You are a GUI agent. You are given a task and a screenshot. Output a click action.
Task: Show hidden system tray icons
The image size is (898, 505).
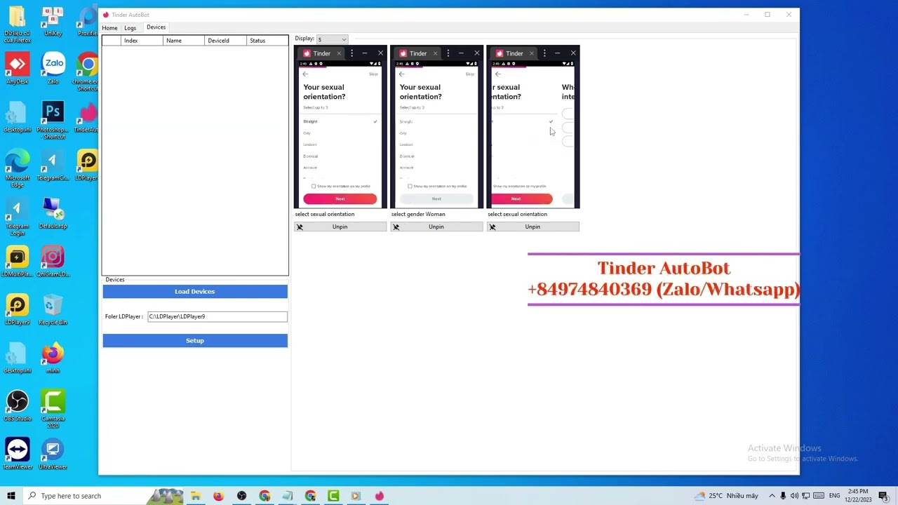coord(771,496)
